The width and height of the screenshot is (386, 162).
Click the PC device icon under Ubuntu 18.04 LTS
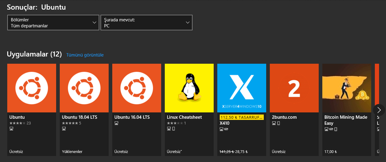point(64,129)
